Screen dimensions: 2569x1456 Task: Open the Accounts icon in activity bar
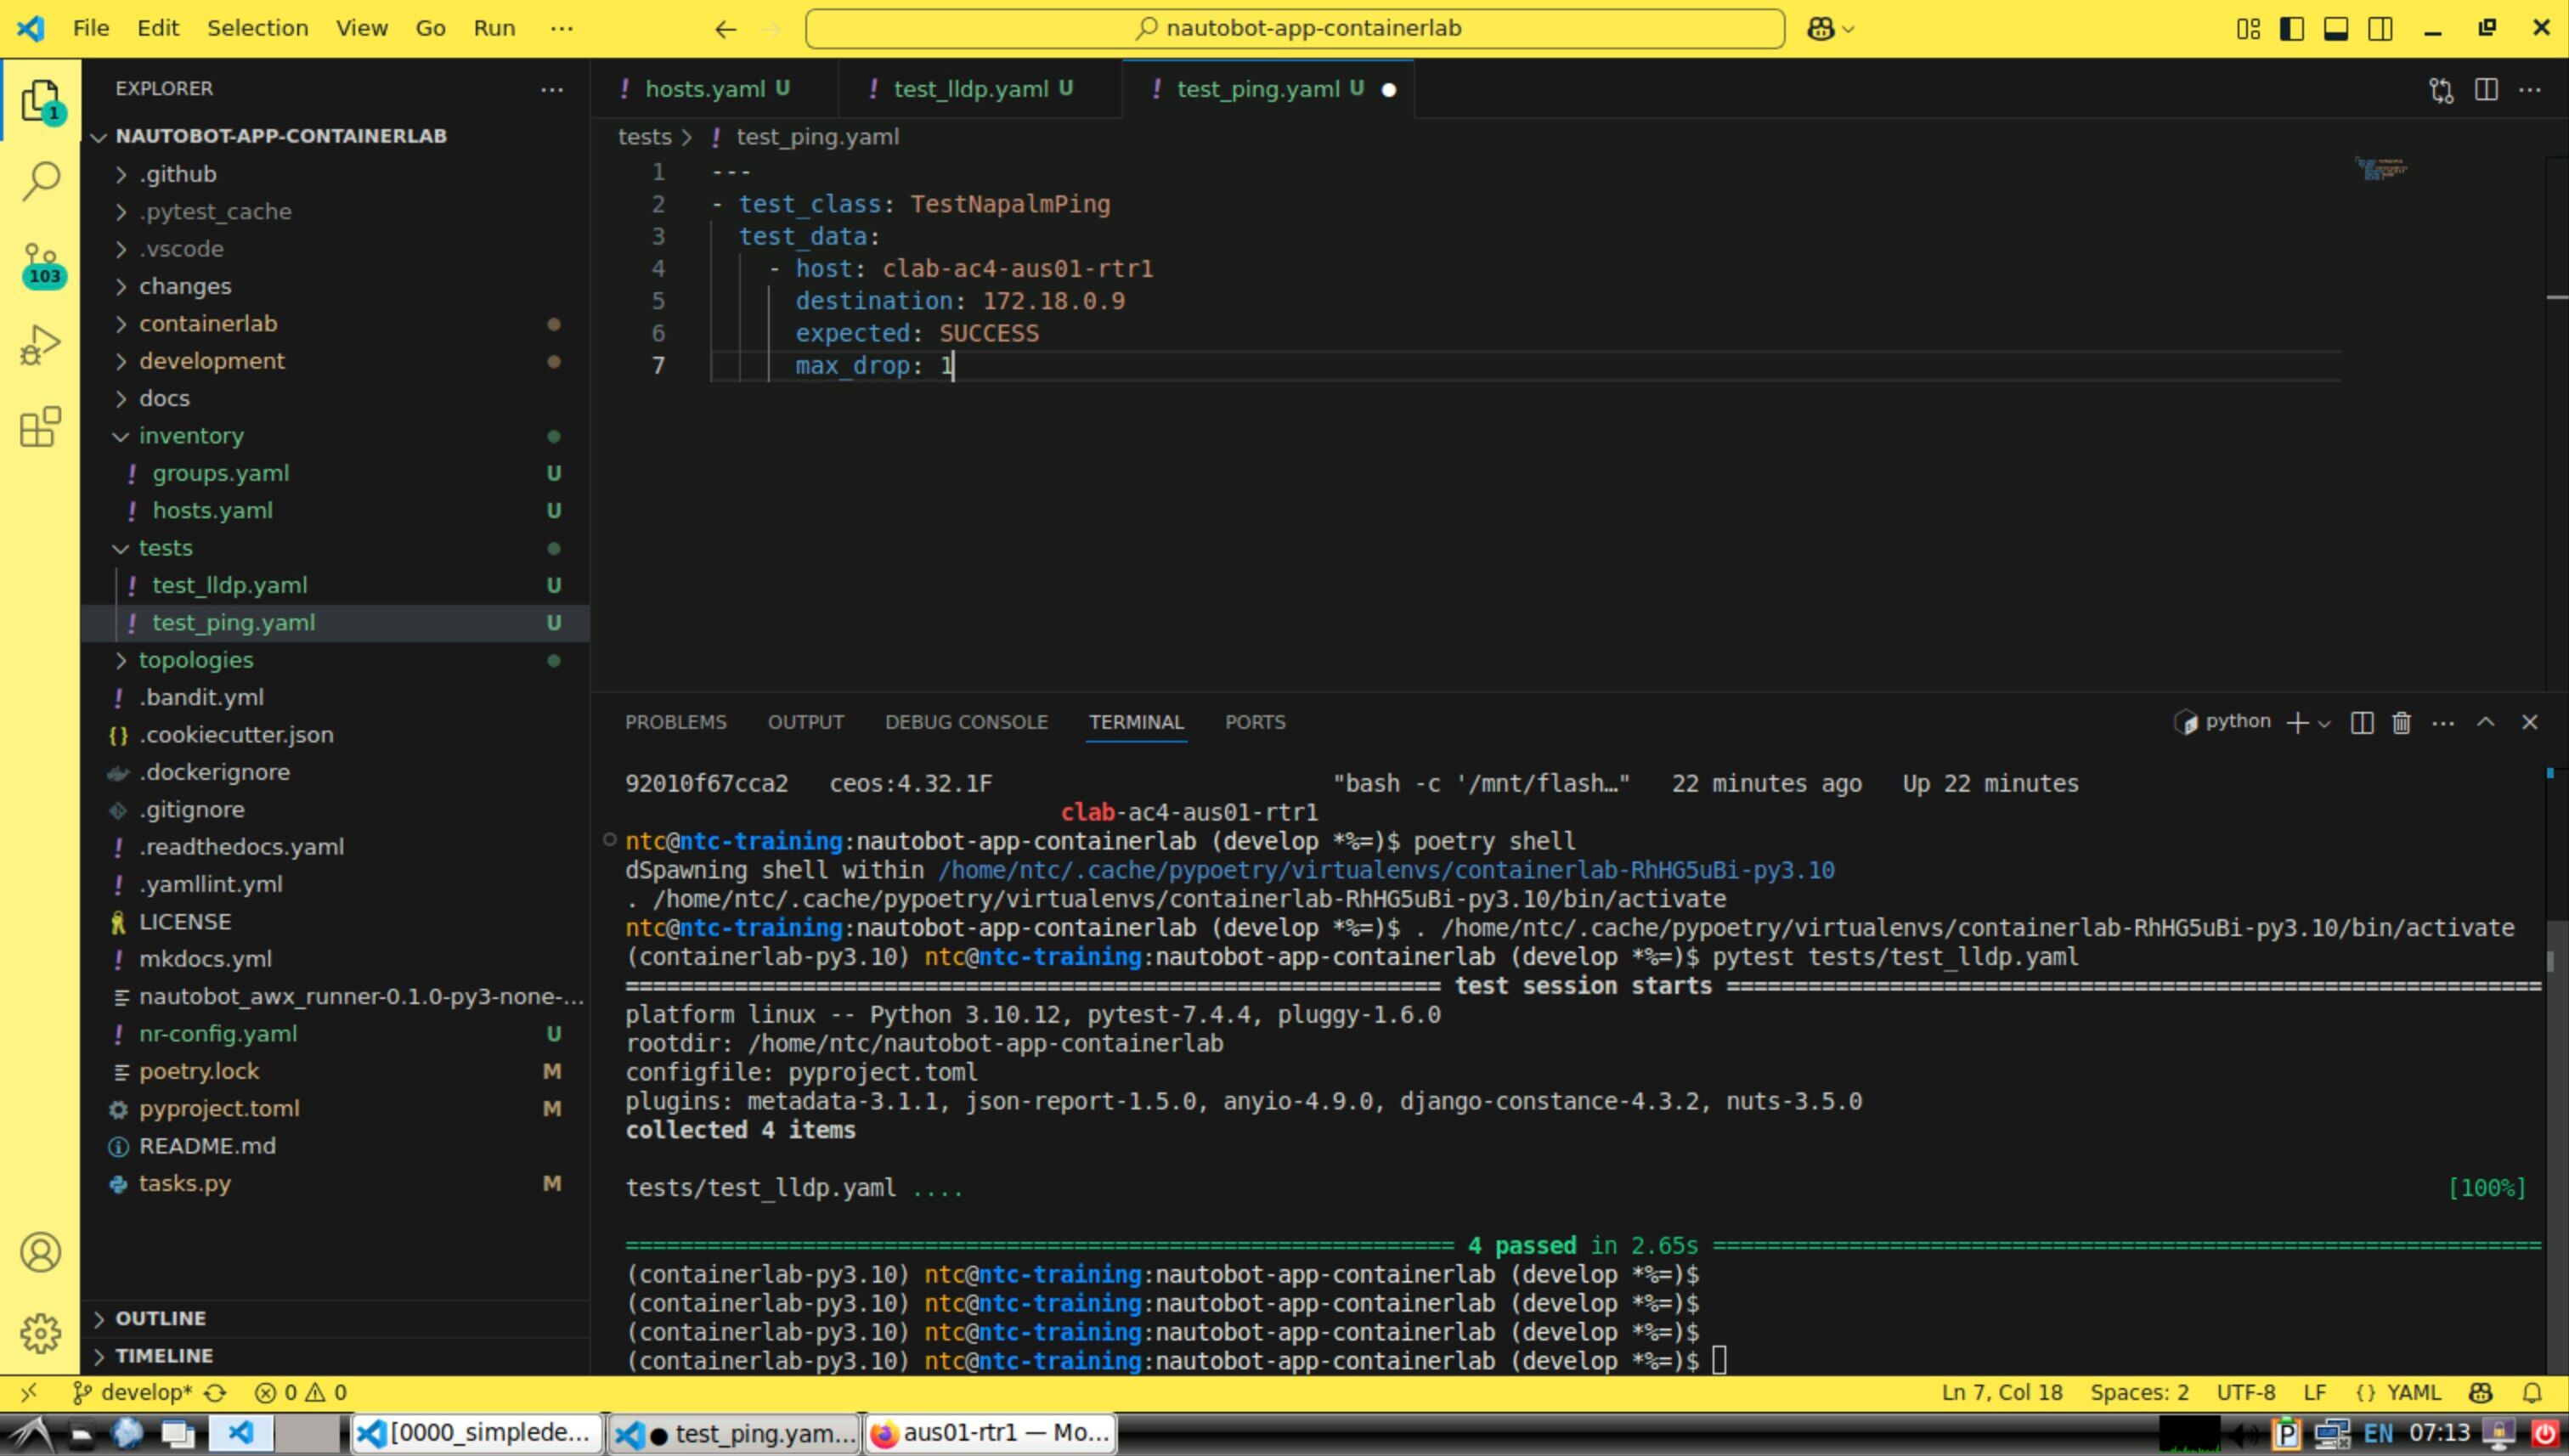(40, 1252)
